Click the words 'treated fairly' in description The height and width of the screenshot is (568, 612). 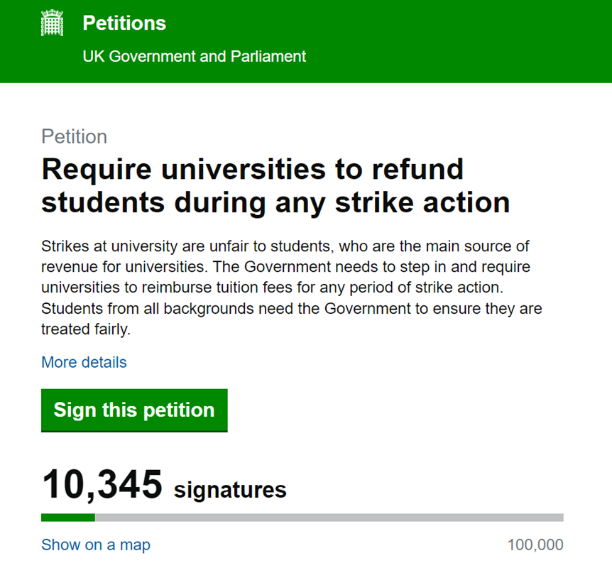pyautogui.click(x=85, y=329)
